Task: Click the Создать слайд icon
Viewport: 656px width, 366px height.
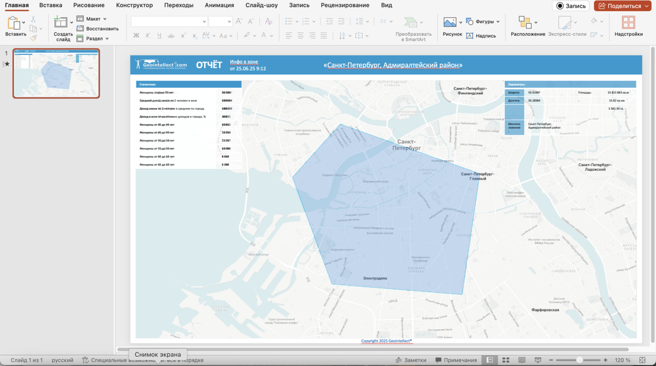Action: 61,22
